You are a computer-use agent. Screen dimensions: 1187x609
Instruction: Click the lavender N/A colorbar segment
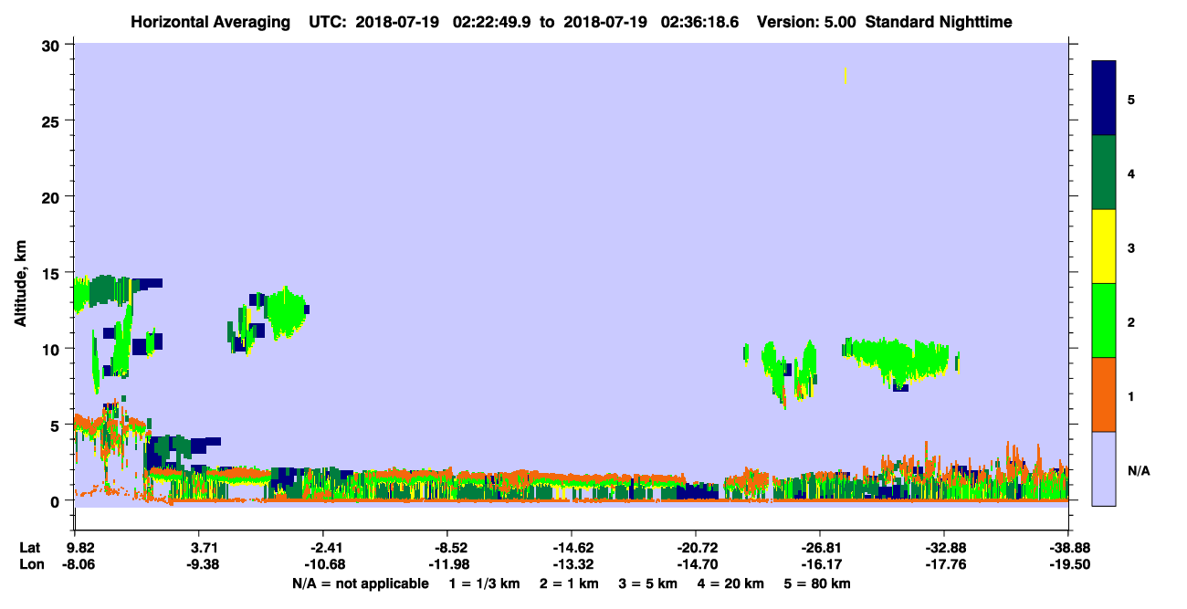pyautogui.click(x=1104, y=468)
